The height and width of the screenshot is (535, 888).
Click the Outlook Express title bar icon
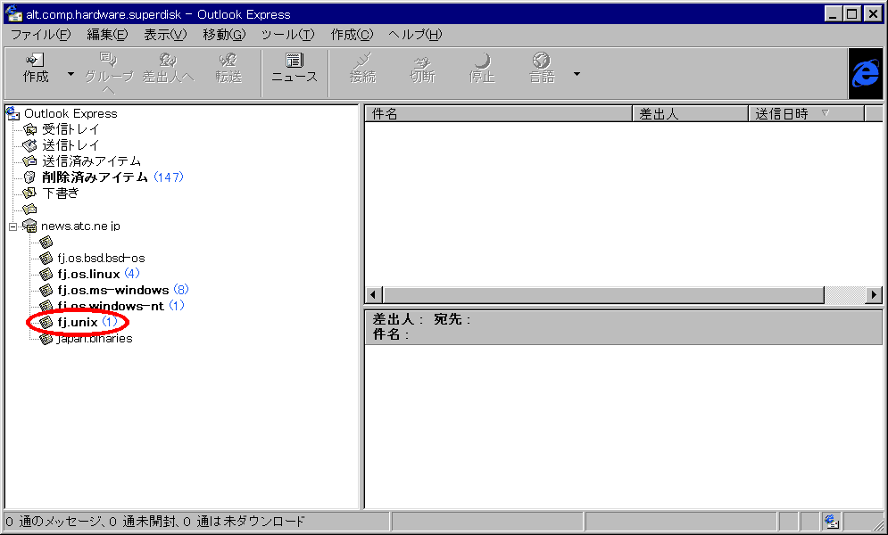click(x=13, y=13)
